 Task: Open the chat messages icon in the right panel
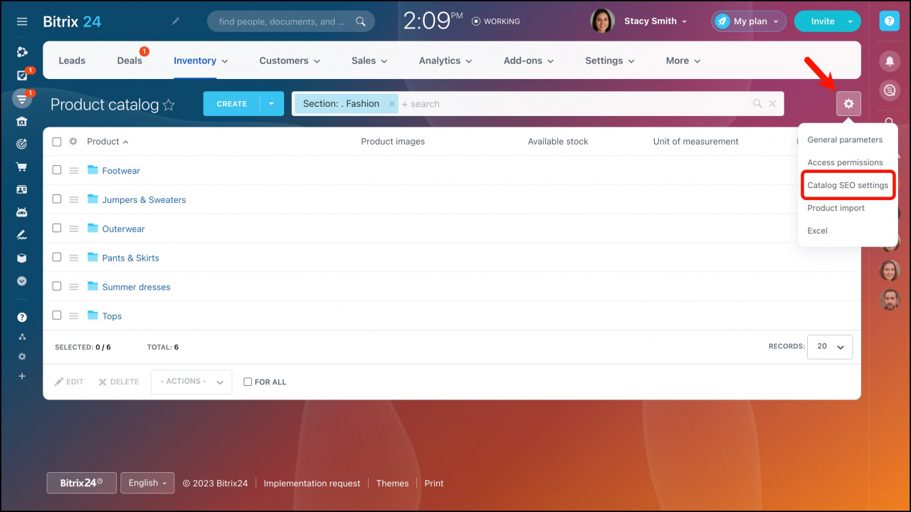889,90
